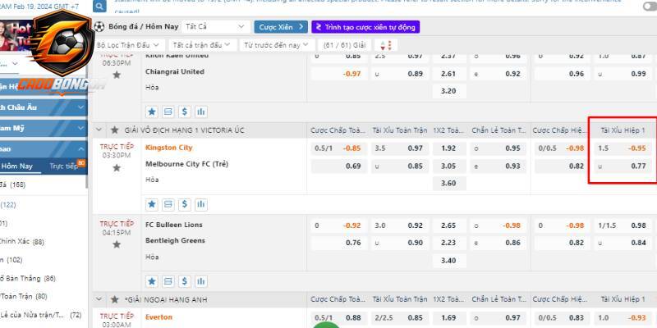Click blue star icon under Bentleigh Greens match

(152, 281)
